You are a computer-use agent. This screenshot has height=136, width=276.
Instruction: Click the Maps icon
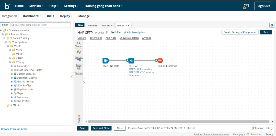[15, 93]
